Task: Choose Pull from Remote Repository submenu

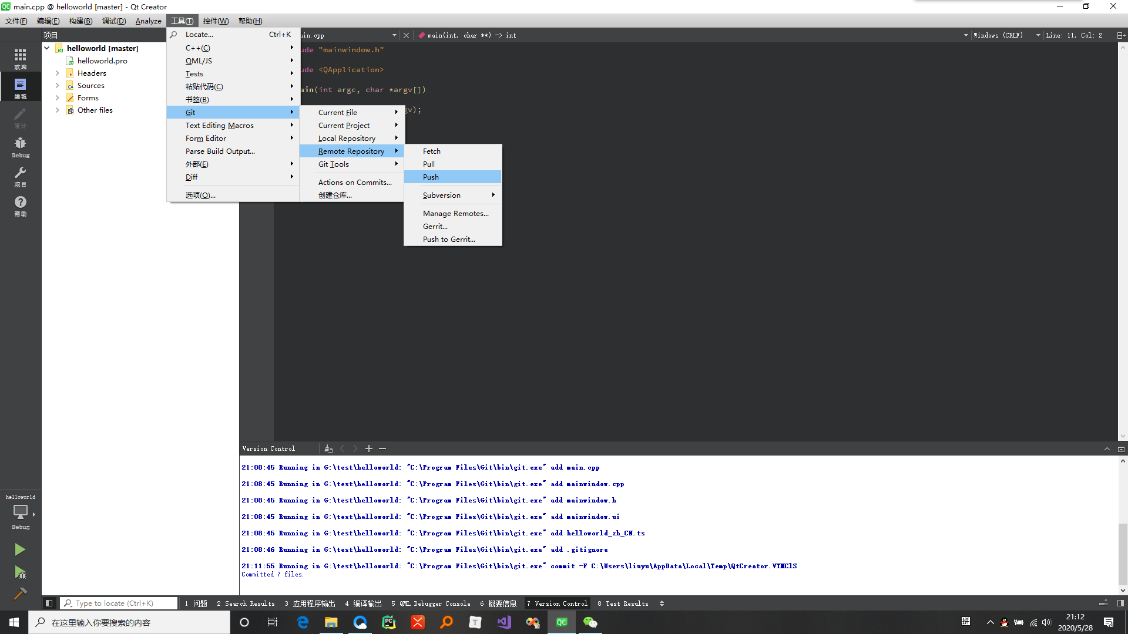Action: [452, 164]
